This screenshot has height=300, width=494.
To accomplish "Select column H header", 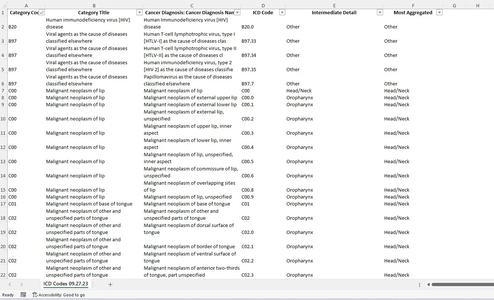I will tap(478, 5).
